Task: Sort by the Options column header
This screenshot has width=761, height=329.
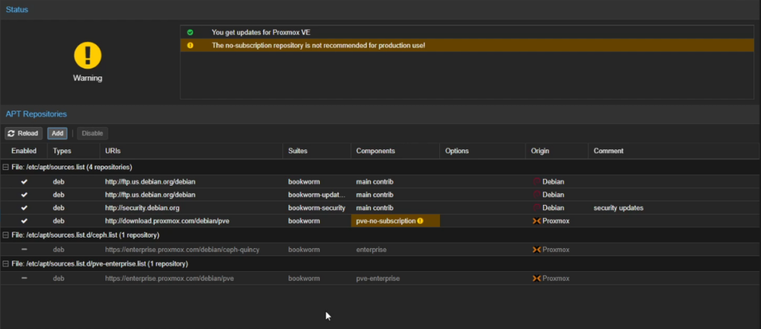Action: 482,151
